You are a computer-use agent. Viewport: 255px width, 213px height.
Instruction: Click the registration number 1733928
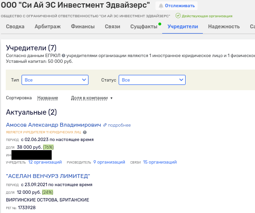click(x=27, y=208)
